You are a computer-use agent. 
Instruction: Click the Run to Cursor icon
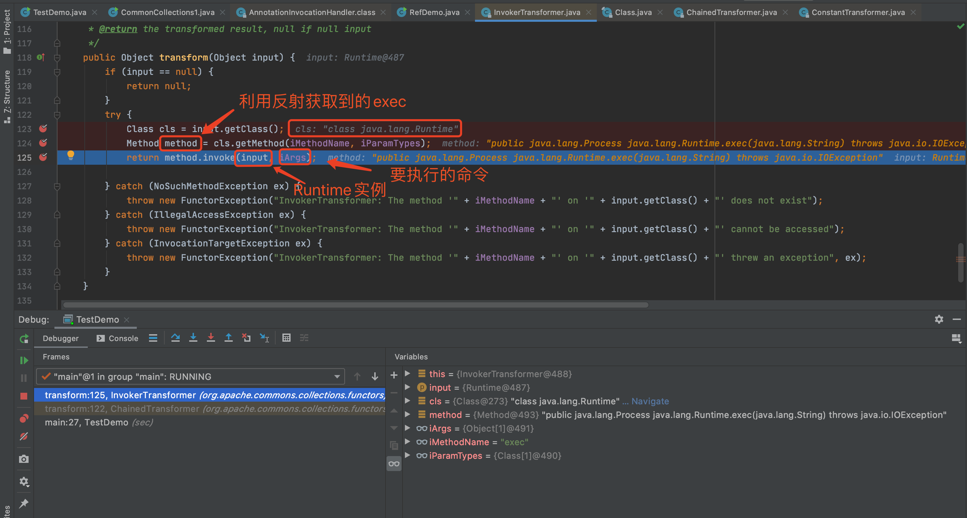[264, 338]
